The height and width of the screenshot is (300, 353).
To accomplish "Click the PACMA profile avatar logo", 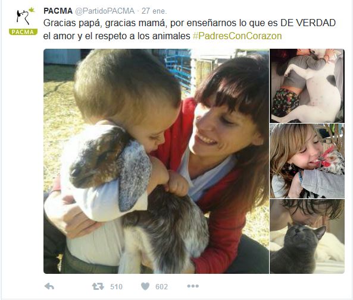I will (23, 21).
